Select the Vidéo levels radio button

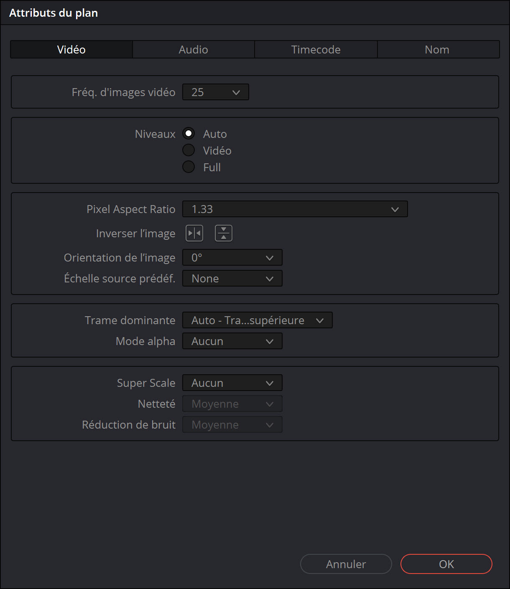(x=189, y=150)
